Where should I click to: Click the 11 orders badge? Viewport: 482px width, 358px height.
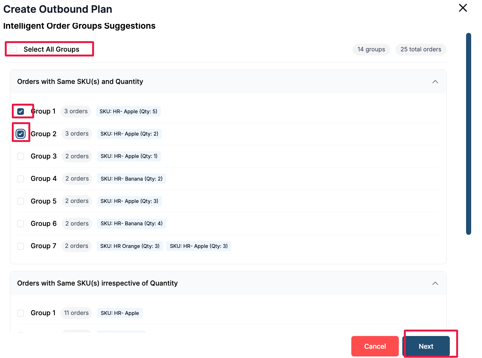pos(76,313)
